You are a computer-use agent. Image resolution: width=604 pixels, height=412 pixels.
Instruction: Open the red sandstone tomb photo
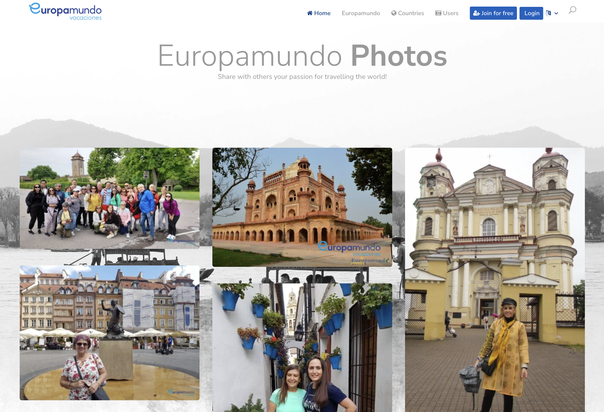click(x=302, y=207)
